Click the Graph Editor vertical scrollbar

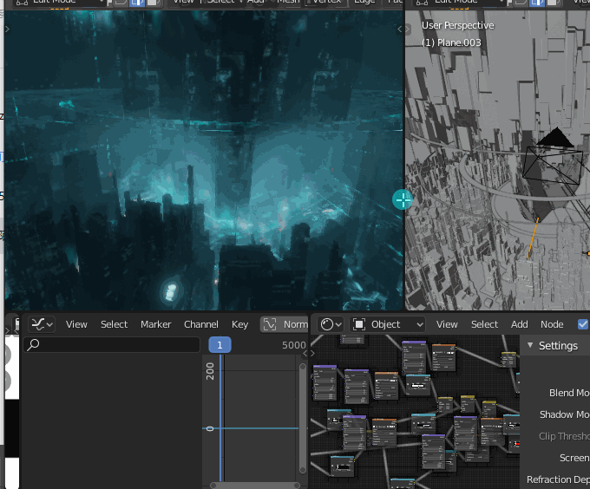(303, 418)
